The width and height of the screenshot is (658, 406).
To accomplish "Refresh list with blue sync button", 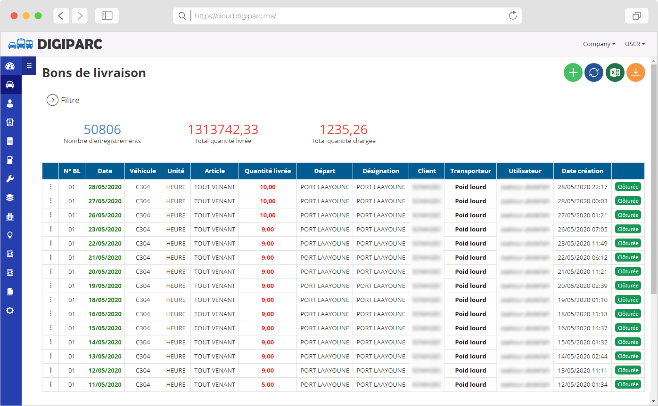I will (594, 72).
